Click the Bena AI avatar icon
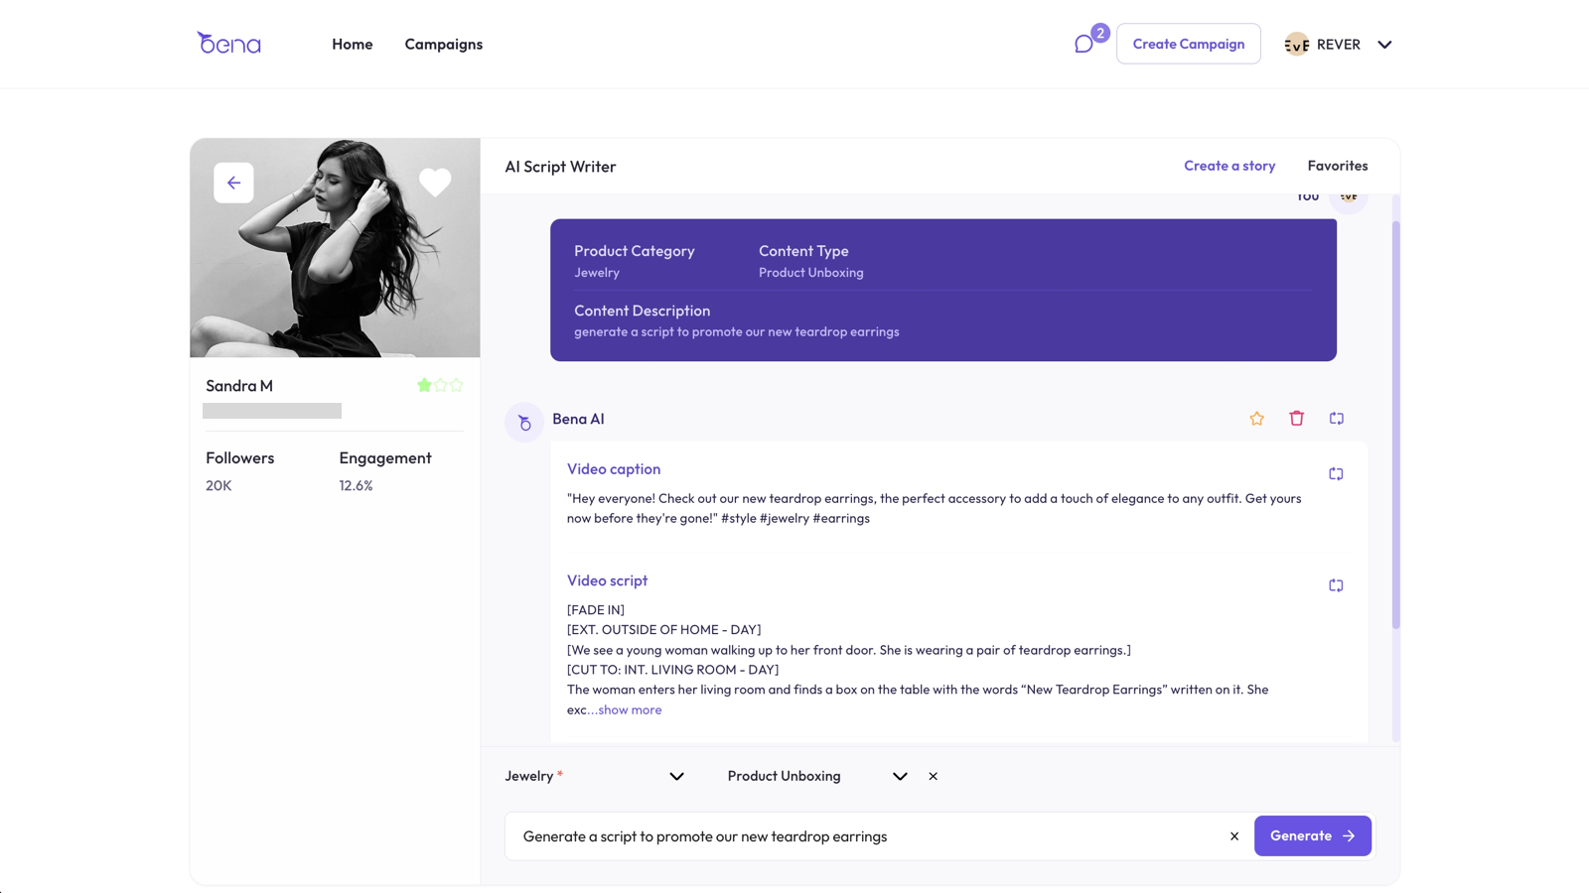This screenshot has height=893, width=1589. point(523,422)
